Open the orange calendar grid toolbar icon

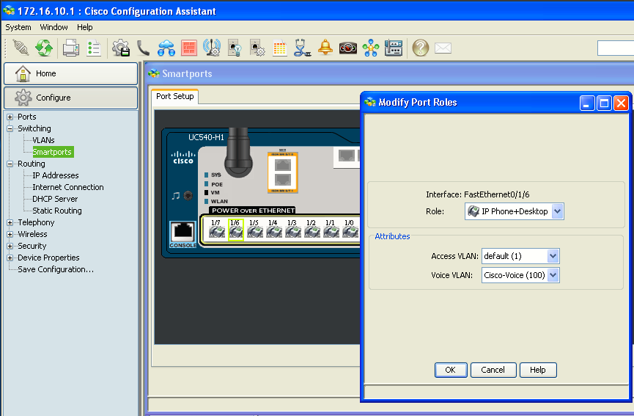click(x=279, y=48)
